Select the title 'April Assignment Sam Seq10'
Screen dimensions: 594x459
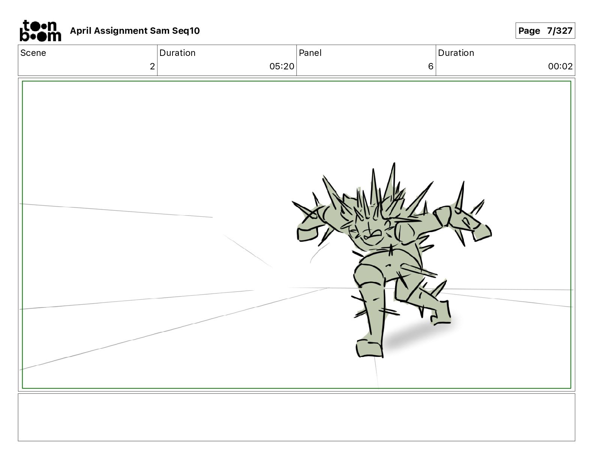(135, 31)
